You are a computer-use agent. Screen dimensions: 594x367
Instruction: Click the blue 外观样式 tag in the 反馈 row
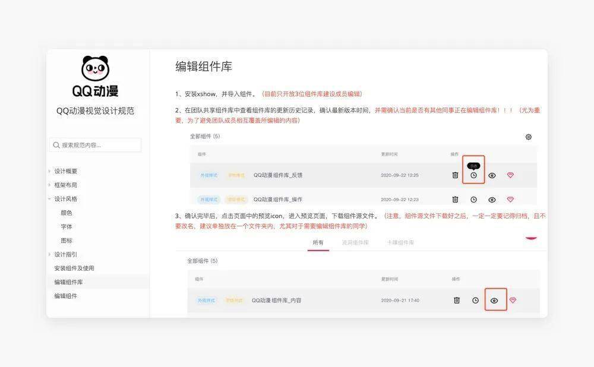pos(208,175)
